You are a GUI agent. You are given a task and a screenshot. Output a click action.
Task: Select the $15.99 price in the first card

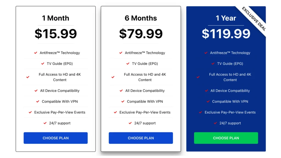(55, 34)
